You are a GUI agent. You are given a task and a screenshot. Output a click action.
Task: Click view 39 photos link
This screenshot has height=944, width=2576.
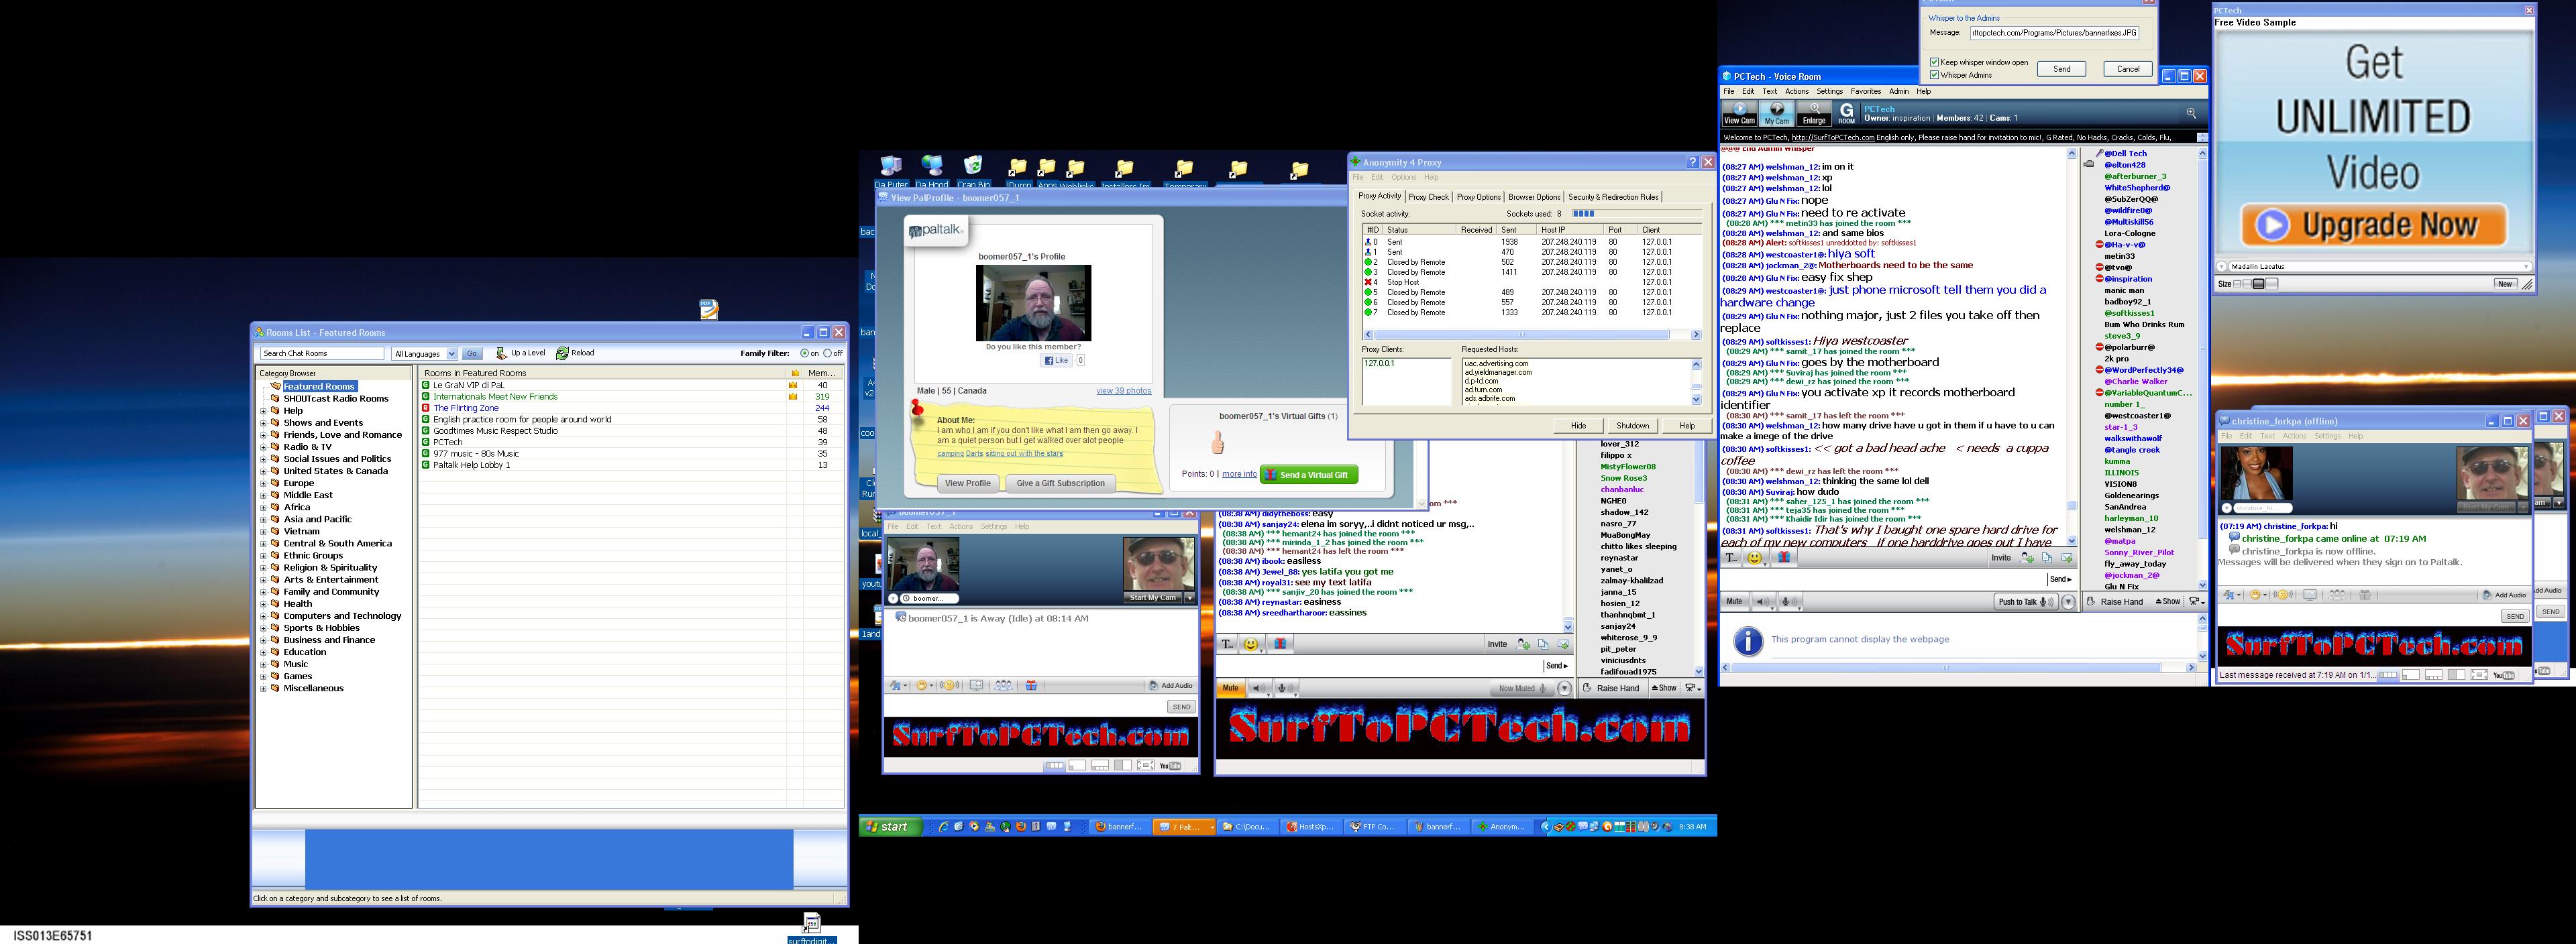(x=1123, y=391)
